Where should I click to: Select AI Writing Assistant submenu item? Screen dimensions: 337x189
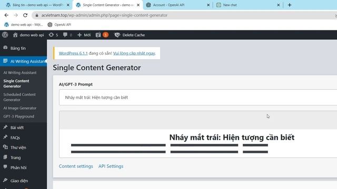[x=20, y=72]
